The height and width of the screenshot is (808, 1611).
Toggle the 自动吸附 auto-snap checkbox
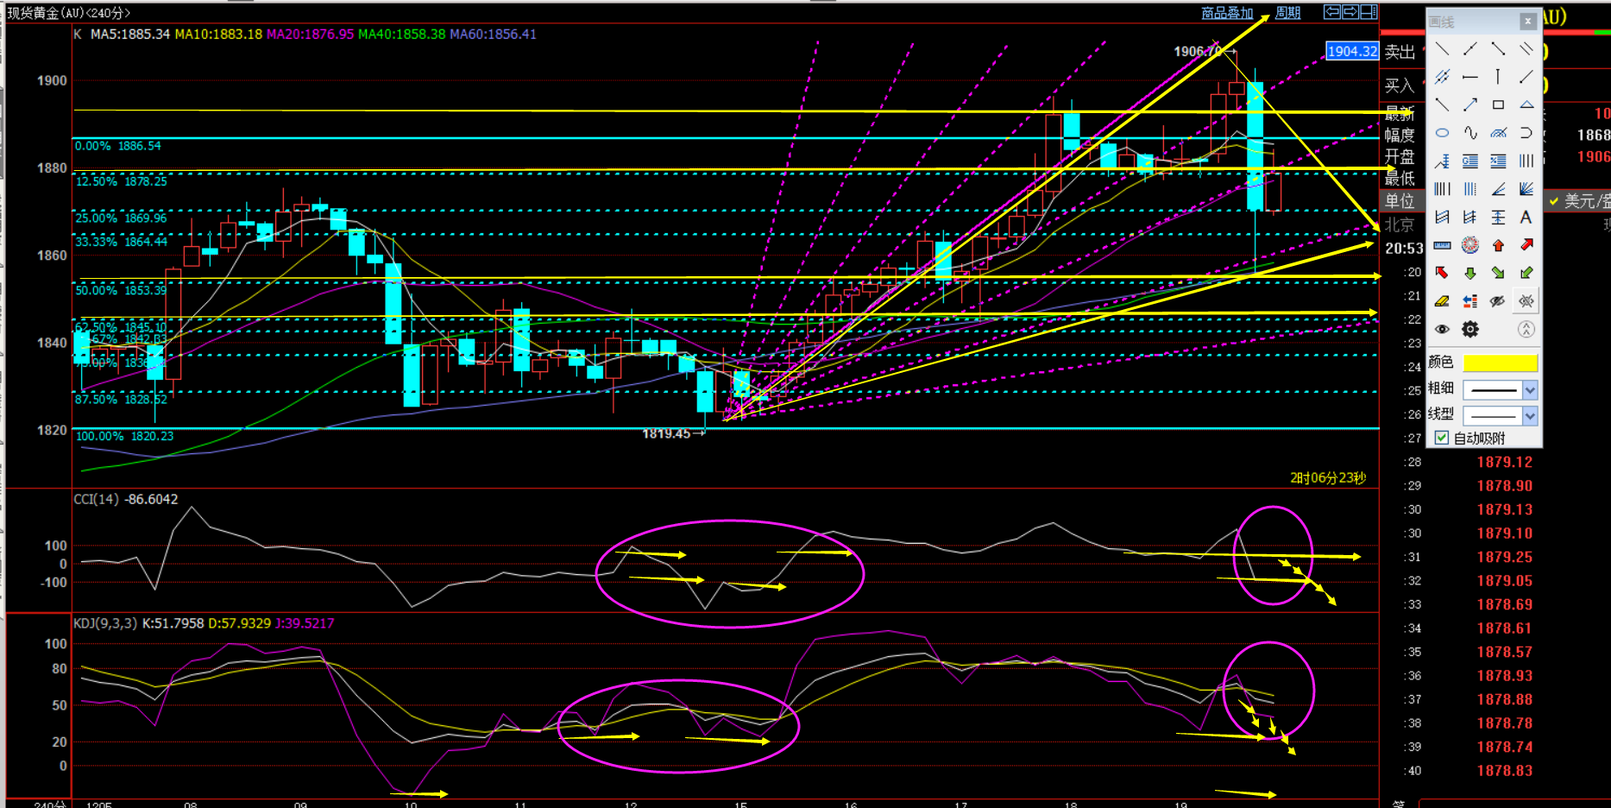point(1441,439)
